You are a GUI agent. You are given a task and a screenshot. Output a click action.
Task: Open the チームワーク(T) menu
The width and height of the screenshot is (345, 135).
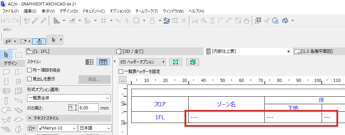(x=147, y=11)
